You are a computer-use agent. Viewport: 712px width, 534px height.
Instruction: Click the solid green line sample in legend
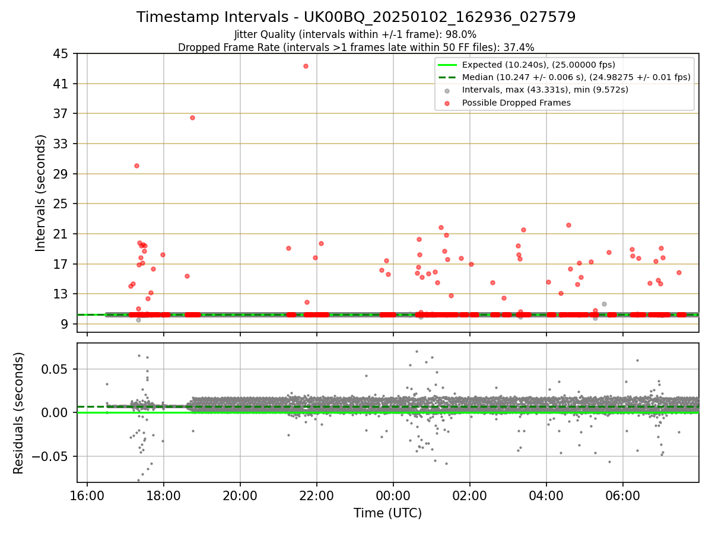tap(447, 65)
